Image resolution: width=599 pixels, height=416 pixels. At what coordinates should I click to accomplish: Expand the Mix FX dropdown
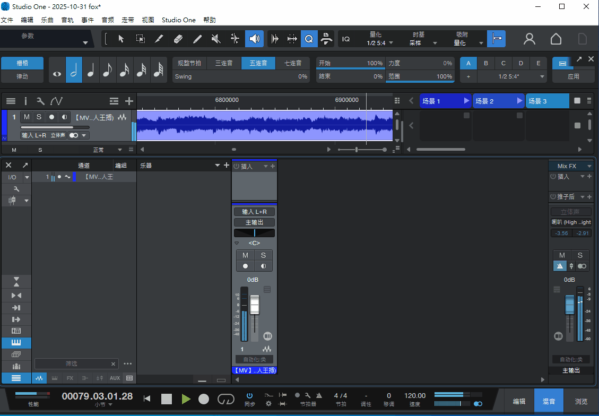pyautogui.click(x=589, y=166)
